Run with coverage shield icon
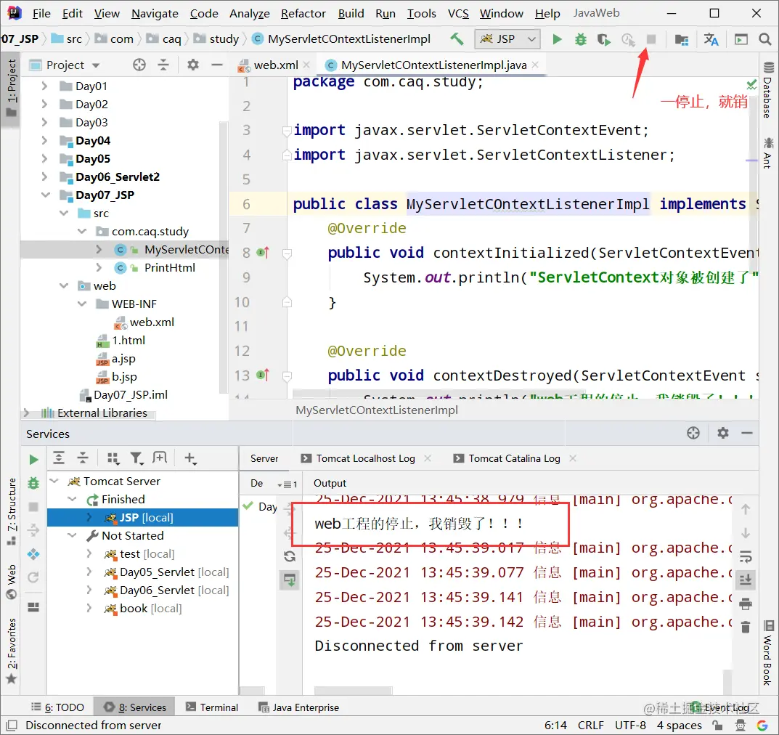Viewport: 779px width, 735px height. (x=603, y=38)
